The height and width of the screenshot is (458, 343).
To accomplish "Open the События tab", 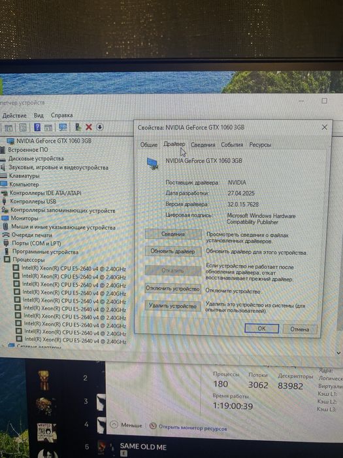I will (x=232, y=145).
